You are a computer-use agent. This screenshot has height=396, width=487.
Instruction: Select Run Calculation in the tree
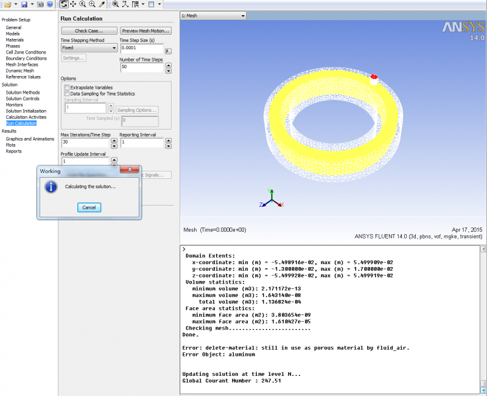click(x=21, y=124)
